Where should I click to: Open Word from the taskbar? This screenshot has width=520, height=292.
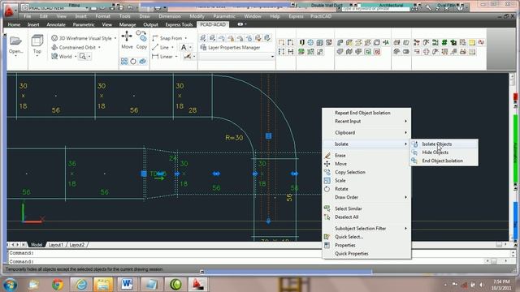pos(127,284)
